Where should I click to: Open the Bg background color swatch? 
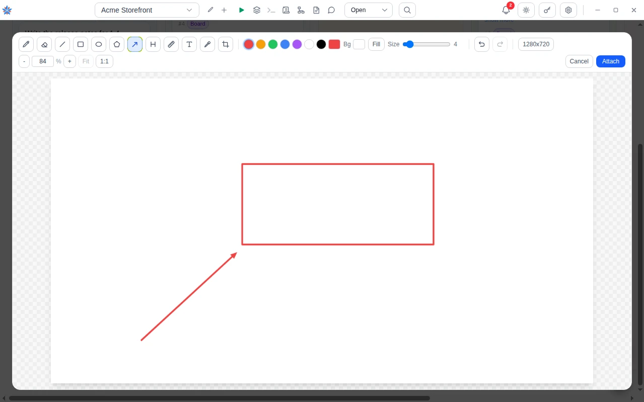[x=359, y=44]
